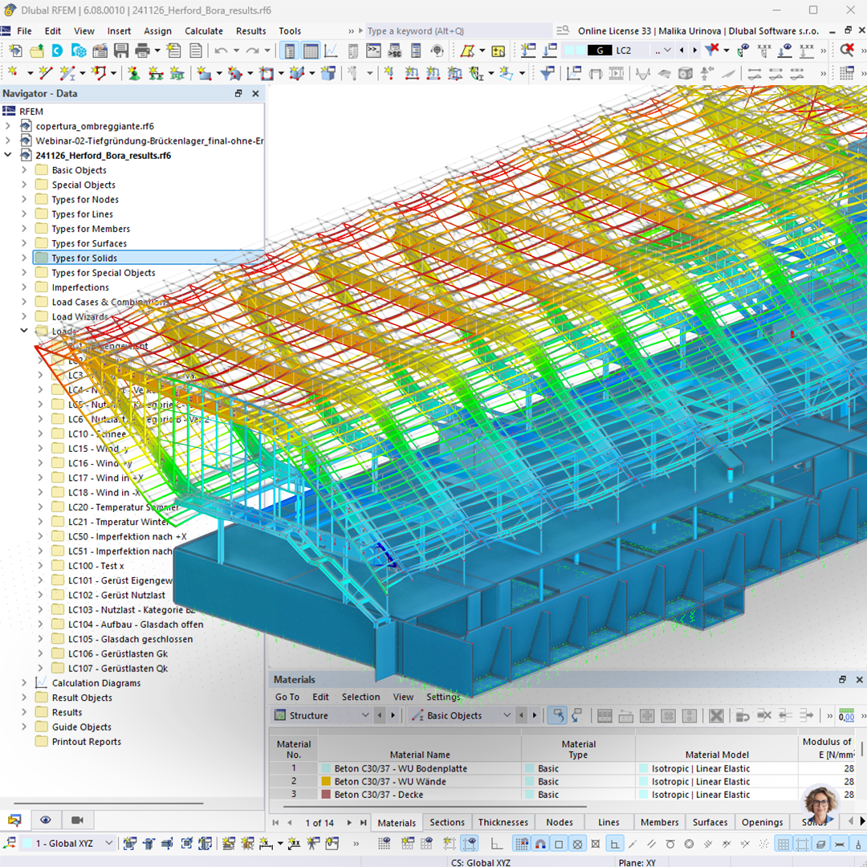This screenshot has width=867, height=867.
Task: Open the load case LC2 dropdown
Action: pos(667,51)
